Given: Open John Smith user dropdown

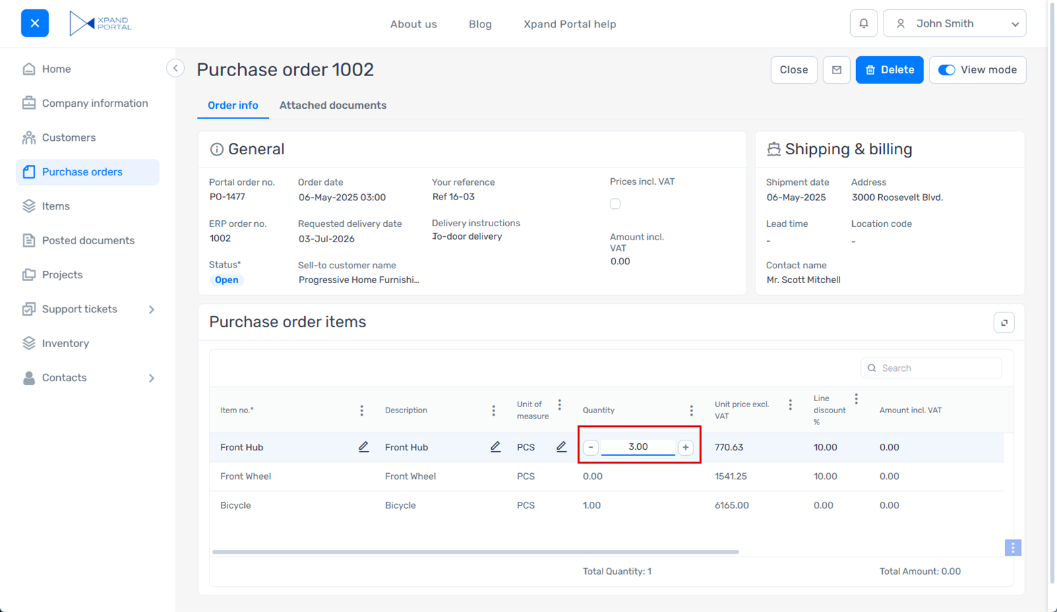Looking at the screenshot, I should [954, 23].
